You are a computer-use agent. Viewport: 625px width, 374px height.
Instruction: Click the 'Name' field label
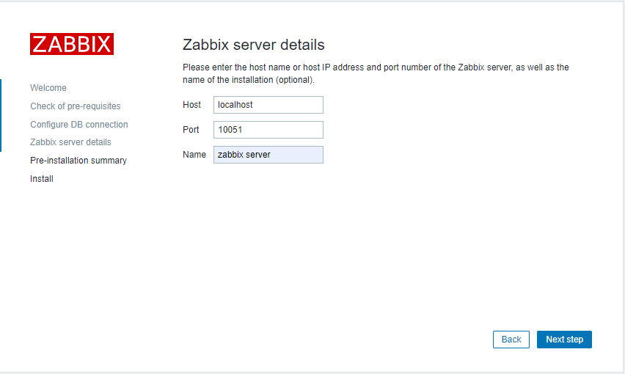(x=194, y=155)
